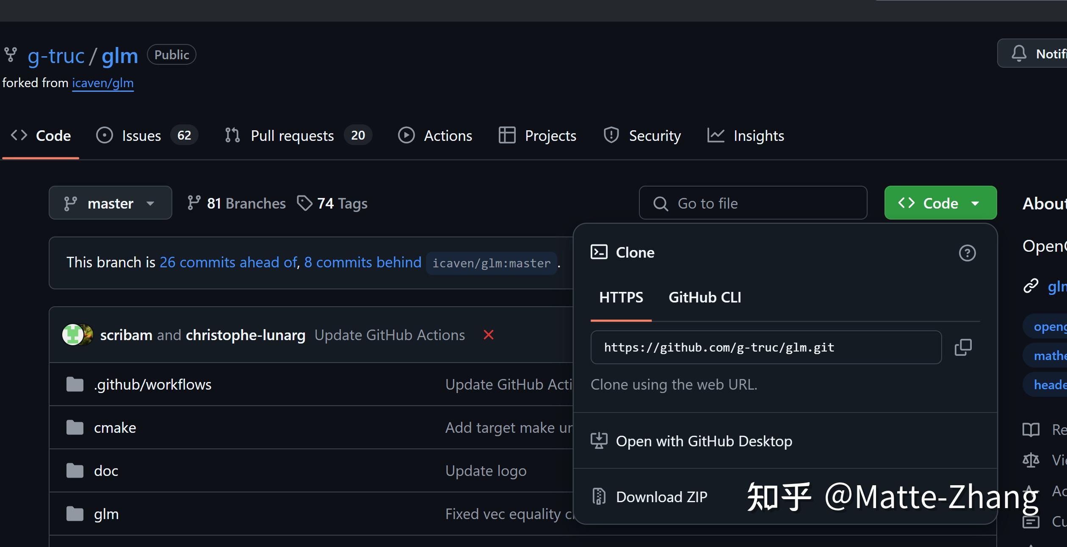Open the Pull requests tab
Image resolution: width=1067 pixels, height=547 pixels.
click(292, 135)
